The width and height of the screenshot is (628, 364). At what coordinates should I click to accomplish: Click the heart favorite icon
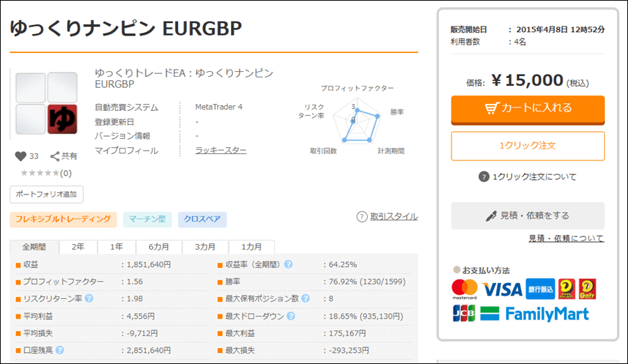[20, 156]
